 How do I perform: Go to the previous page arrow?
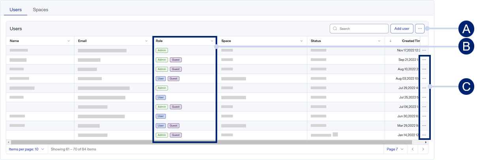pyautogui.click(x=412, y=149)
